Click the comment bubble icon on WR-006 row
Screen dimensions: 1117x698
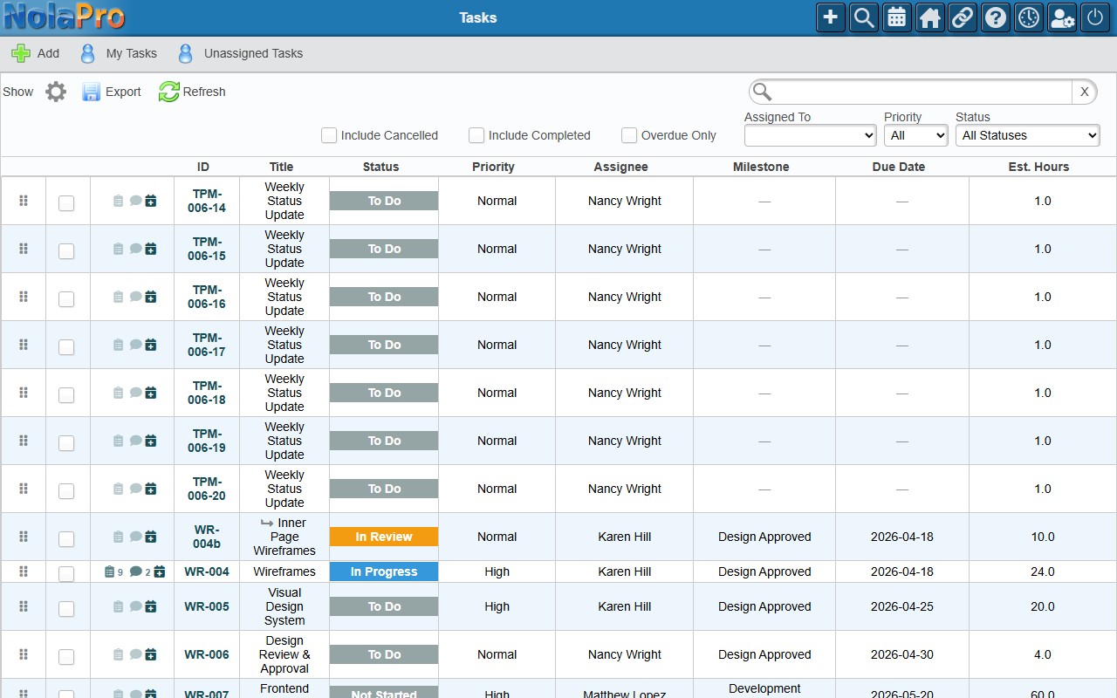pos(135,654)
